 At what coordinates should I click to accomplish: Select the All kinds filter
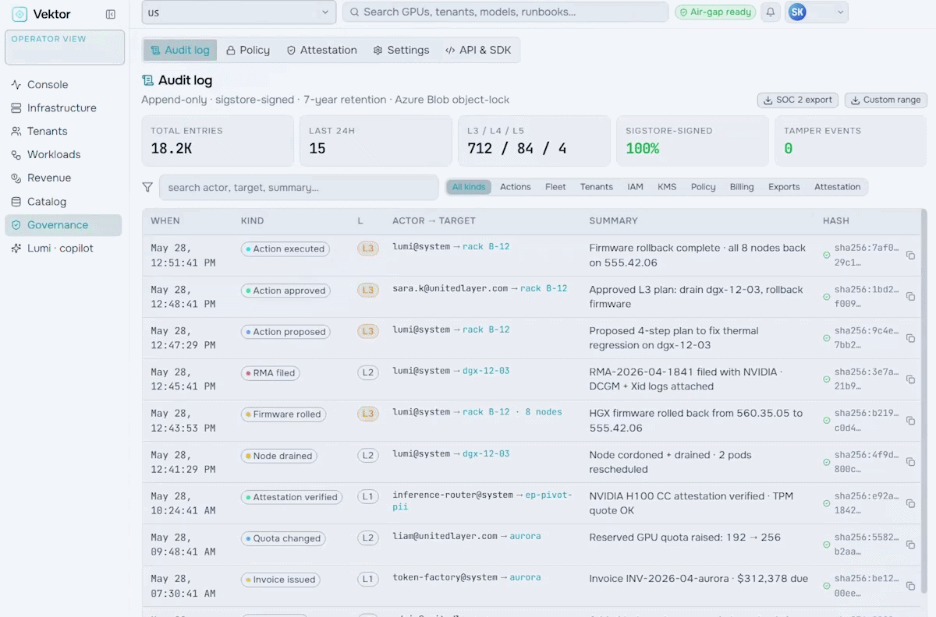(x=469, y=187)
